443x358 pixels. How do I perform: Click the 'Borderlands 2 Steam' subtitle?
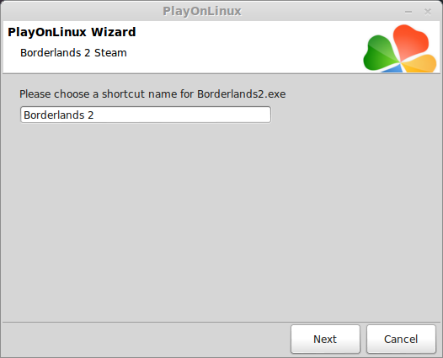(73, 53)
